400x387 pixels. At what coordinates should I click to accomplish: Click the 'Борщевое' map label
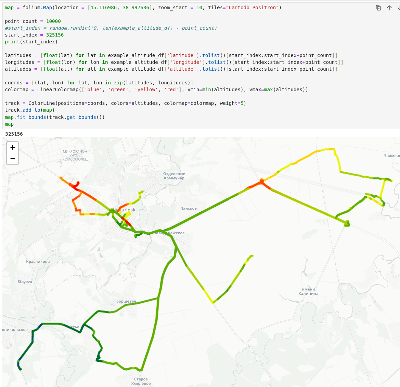tap(126, 301)
